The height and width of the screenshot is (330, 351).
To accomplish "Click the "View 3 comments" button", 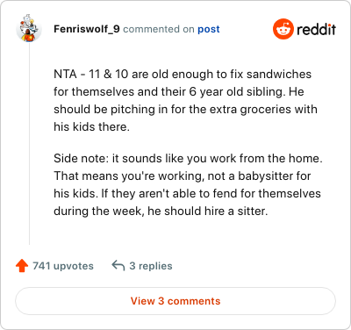I will pos(175,301).
